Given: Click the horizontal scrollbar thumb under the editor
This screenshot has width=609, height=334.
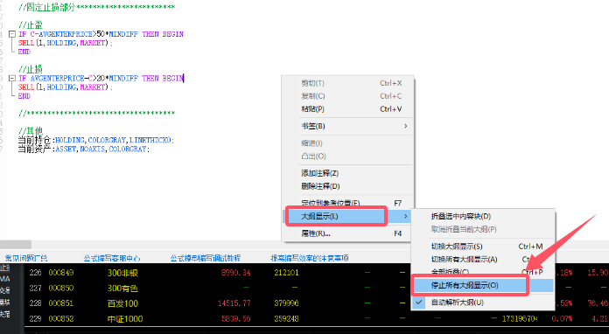Looking at the screenshot, I should tap(16, 245).
